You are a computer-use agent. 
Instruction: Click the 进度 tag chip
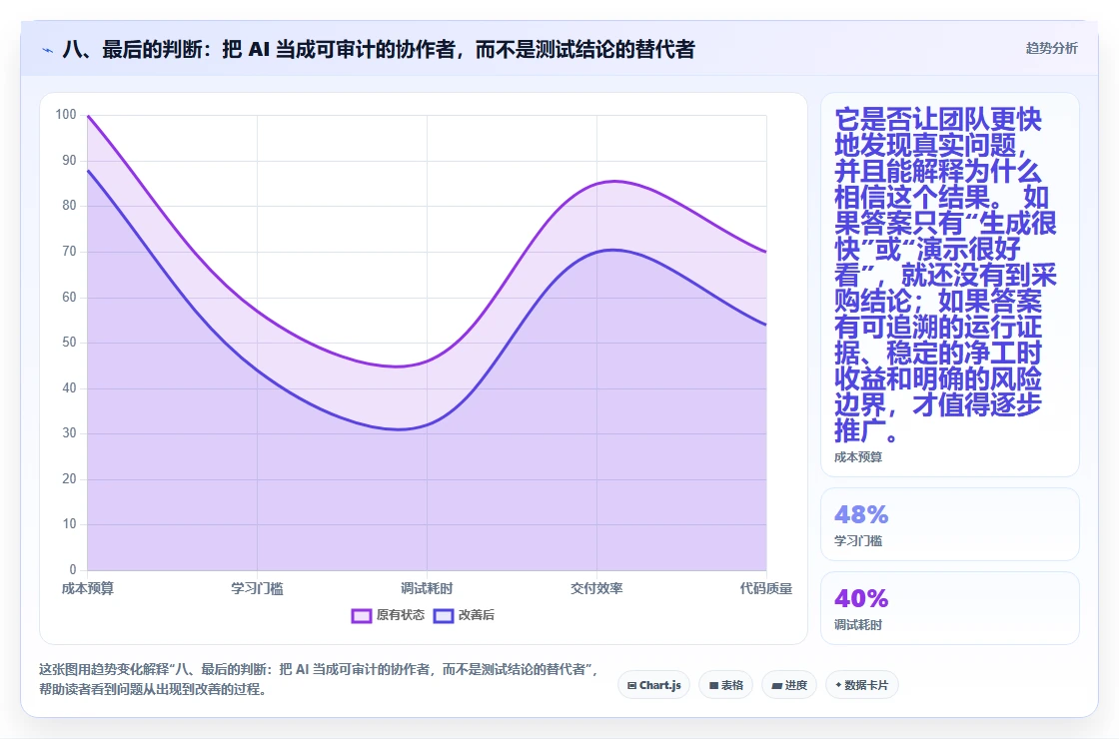click(x=789, y=685)
